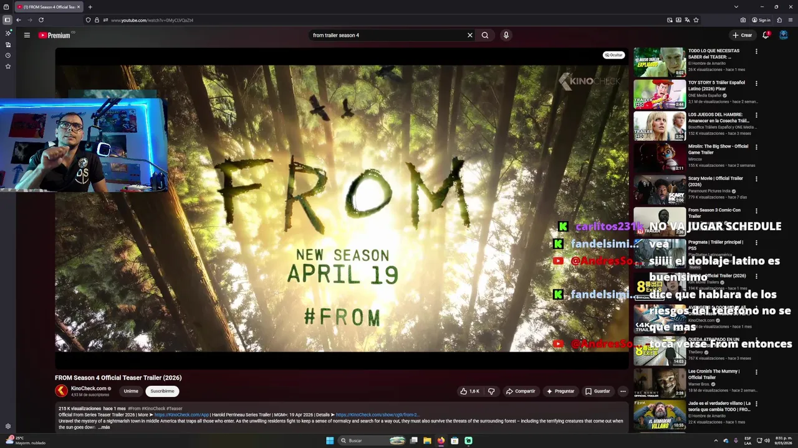Open the account avatar menu
Image resolution: width=798 pixels, height=448 pixels.
tap(784, 35)
